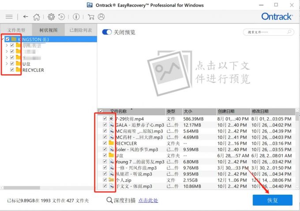
Task: Click the 个人.zip archive icon
Action: tap(111, 180)
